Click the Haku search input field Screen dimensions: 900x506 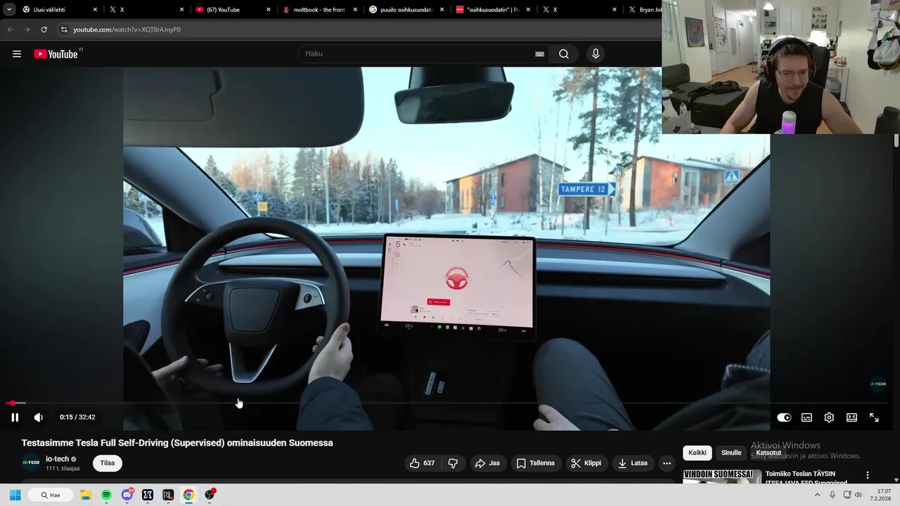tap(418, 53)
